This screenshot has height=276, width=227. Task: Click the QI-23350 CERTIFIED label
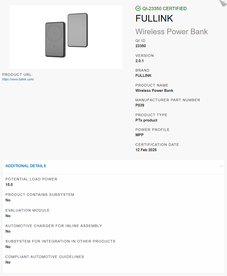pyautogui.click(x=165, y=9)
